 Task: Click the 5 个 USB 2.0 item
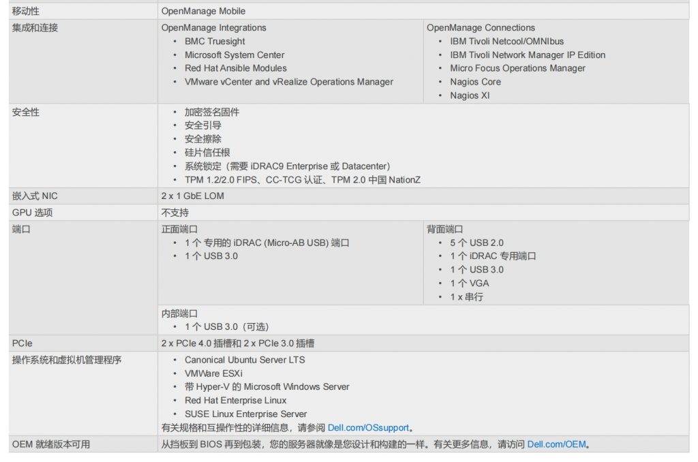click(476, 243)
